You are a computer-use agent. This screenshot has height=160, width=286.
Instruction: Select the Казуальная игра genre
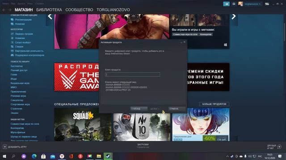click(20, 83)
